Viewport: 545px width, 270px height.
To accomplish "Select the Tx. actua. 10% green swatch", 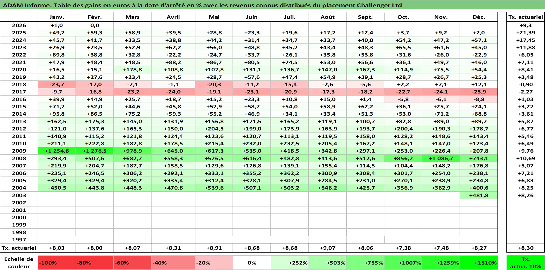I will click(525, 263).
